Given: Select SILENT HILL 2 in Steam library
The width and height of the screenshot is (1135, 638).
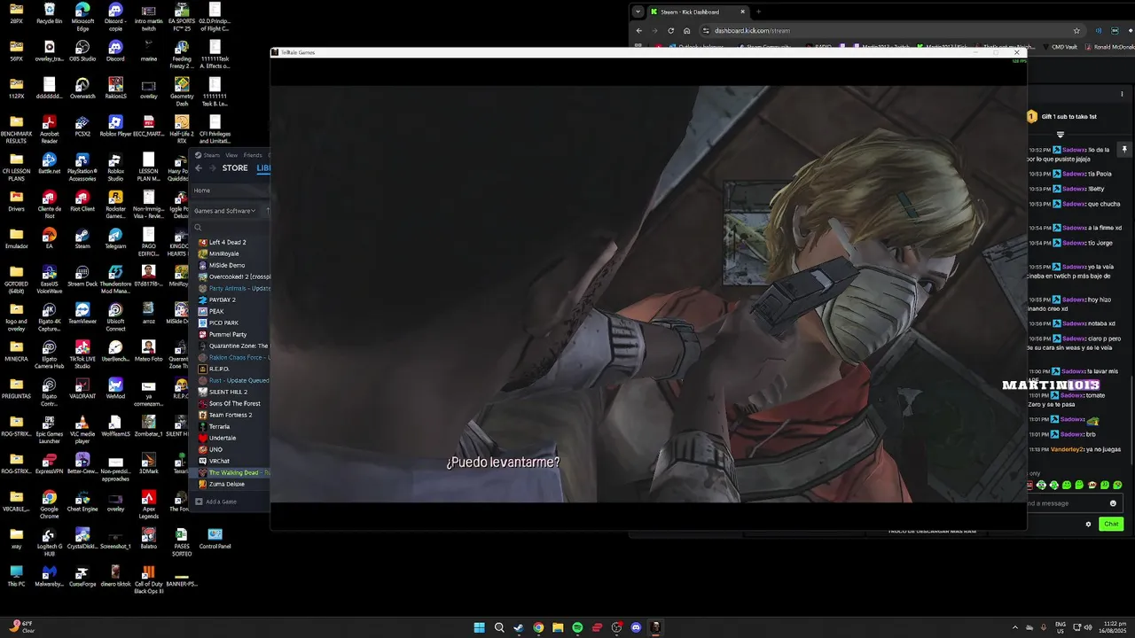Looking at the screenshot, I should (x=228, y=392).
